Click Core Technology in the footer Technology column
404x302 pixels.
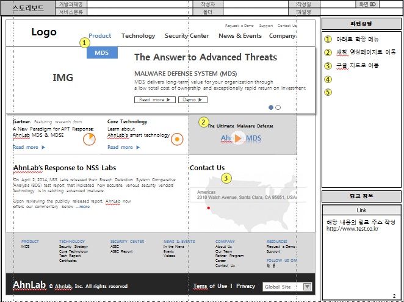coord(73,251)
